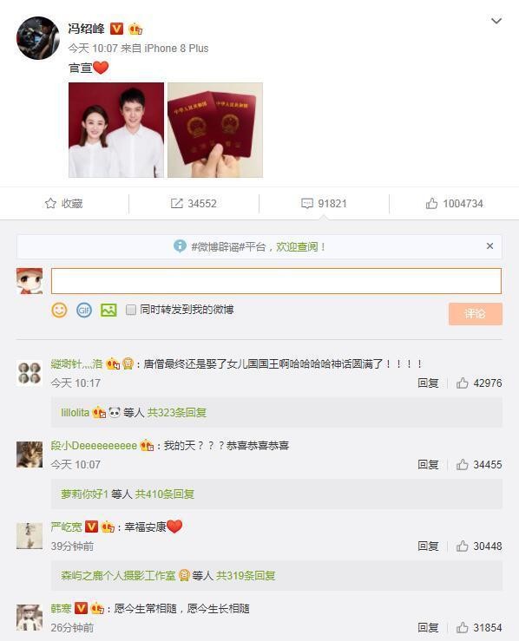The width and height of the screenshot is (519, 641).
Task: Expand the 共323条回复 reply thread
Action: (x=177, y=413)
